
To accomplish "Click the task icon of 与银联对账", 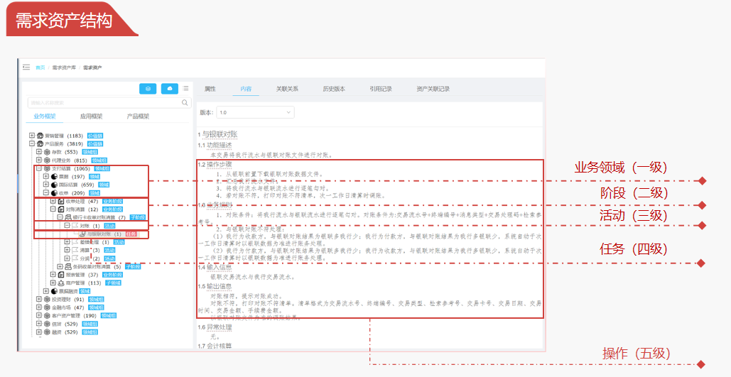I will (83, 234).
